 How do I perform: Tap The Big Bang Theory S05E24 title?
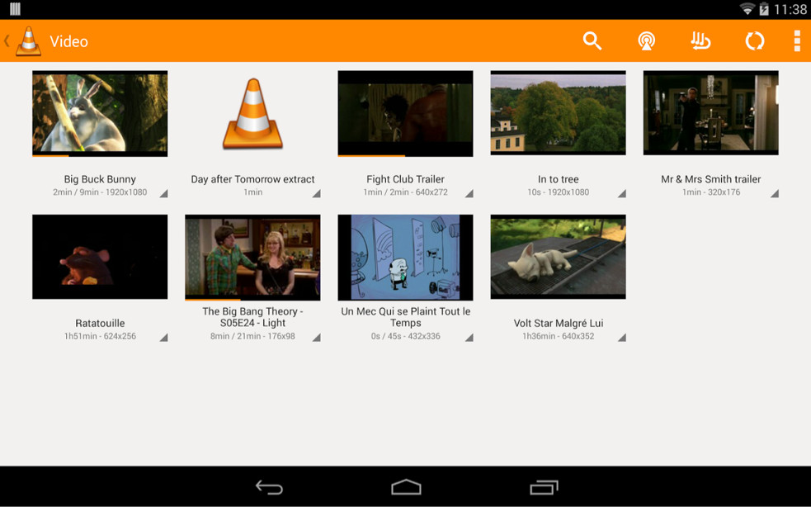point(253,317)
